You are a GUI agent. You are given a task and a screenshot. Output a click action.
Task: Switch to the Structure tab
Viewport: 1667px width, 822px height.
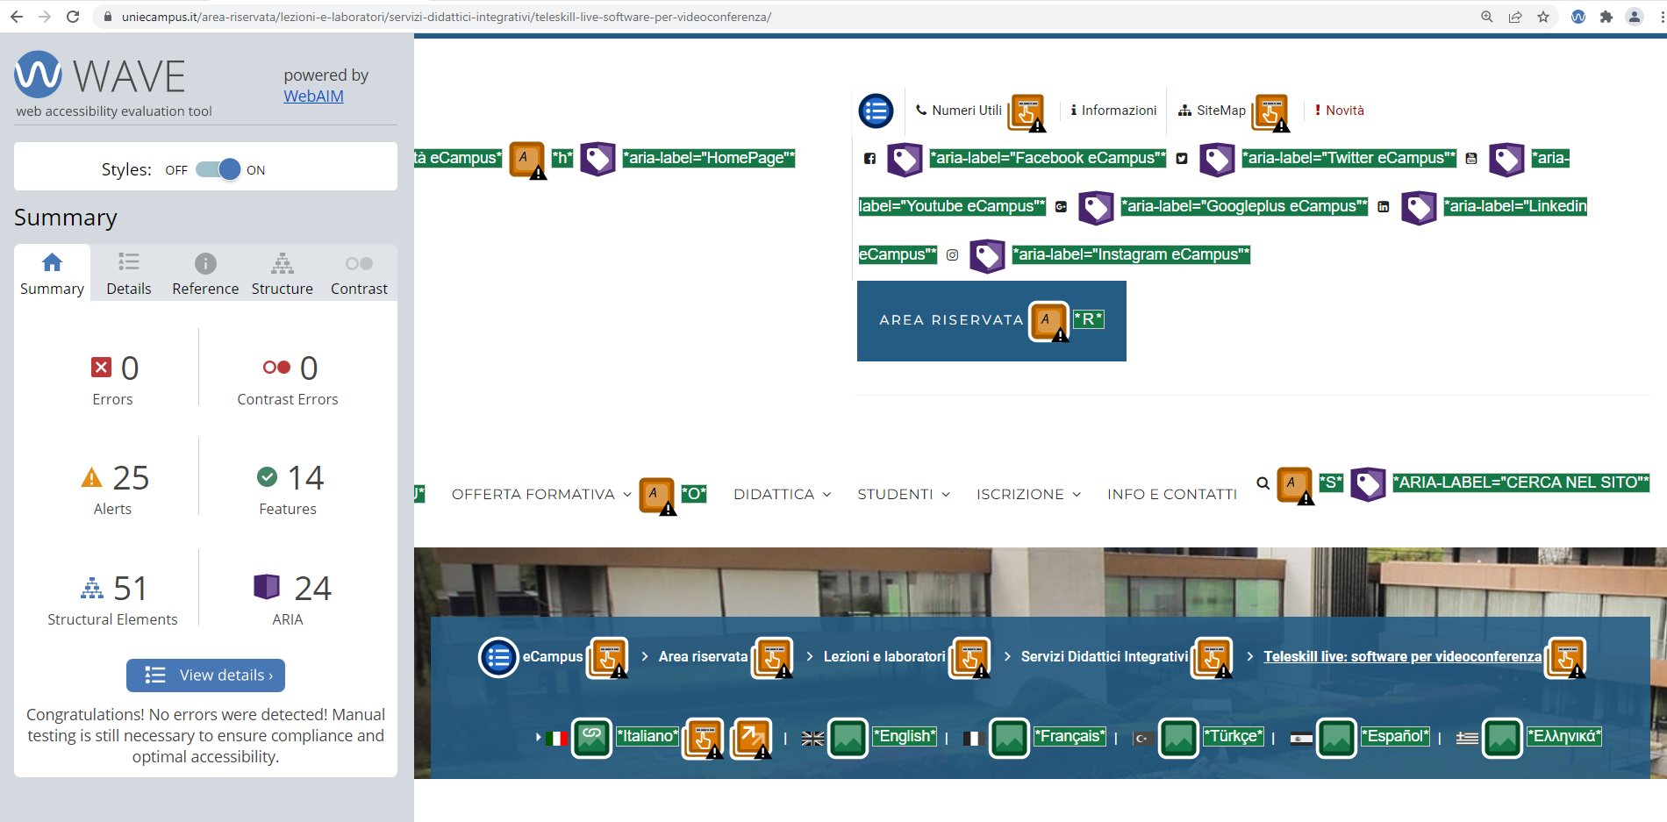coord(282,275)
